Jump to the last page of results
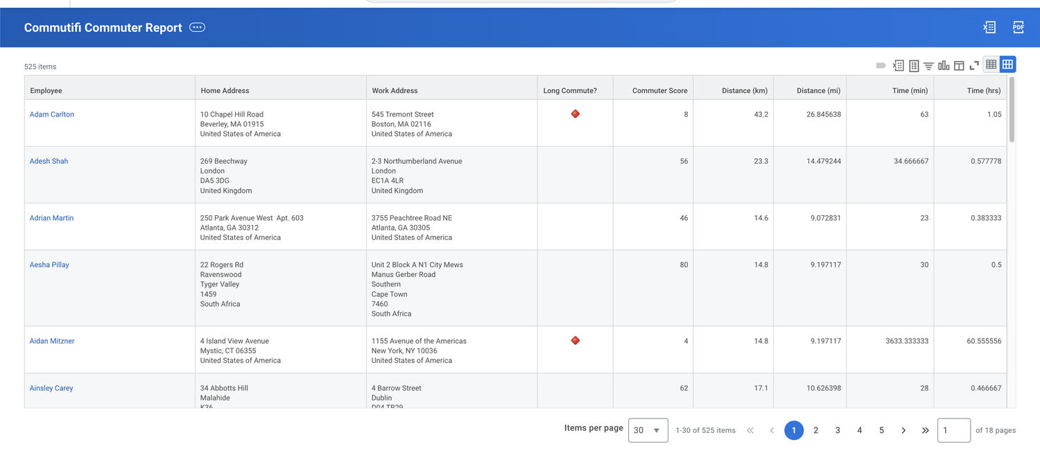1040x460 pixels. coord(925,430)
